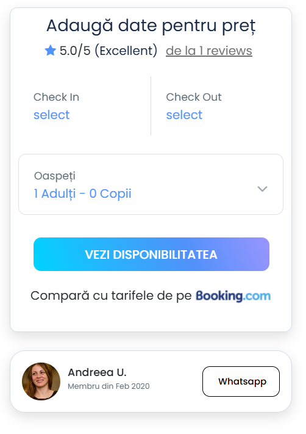Open Andreea U.'s profile photo
The width and height of the screenshot is (306, 434).
[41, 382]
